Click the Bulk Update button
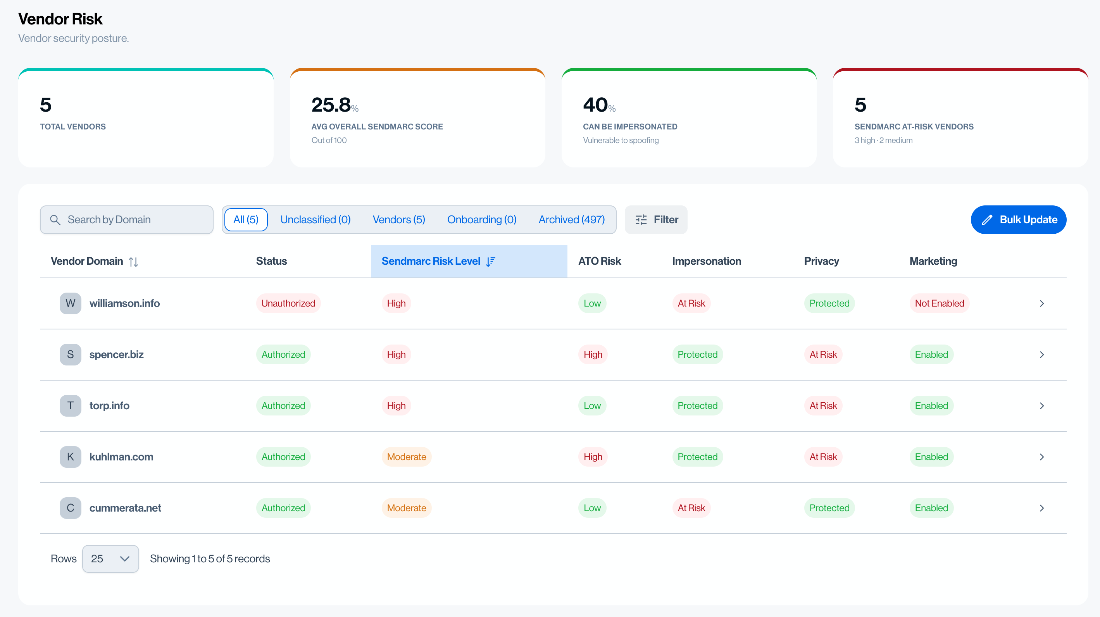 pyautogui.click(x=1019, y=220)
